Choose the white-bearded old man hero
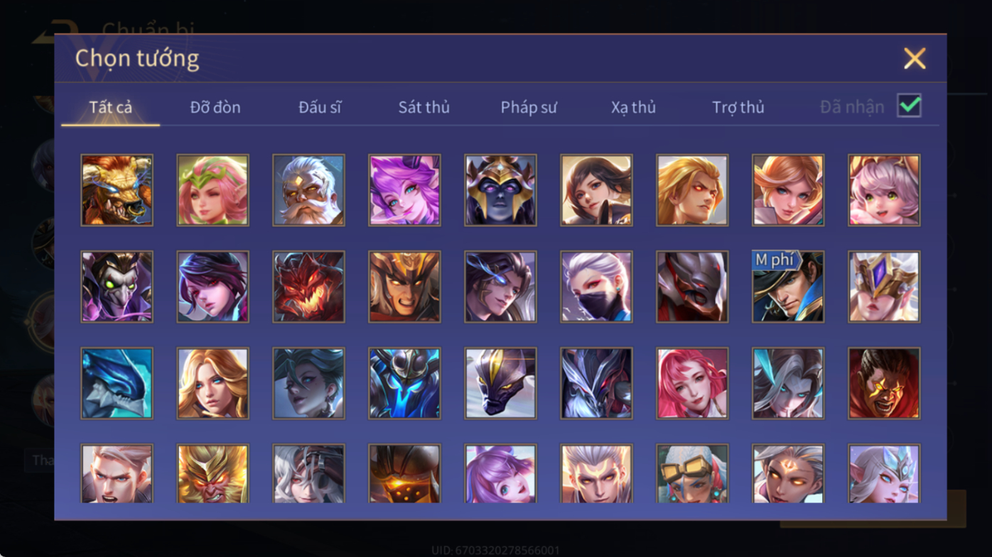The image size is (992, 557). [308, 190]
